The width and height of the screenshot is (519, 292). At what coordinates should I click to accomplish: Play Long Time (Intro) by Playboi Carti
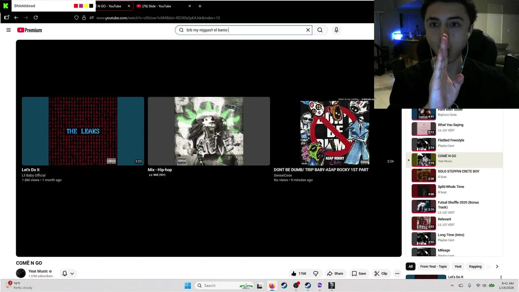click(455, 238)
